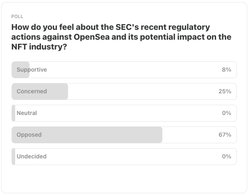Image resolution: width=248 pixels, height=194 pixels.
Task: Click the gray filled bar of Opposed
Action: pyautogui.click(x=87, y=135)
